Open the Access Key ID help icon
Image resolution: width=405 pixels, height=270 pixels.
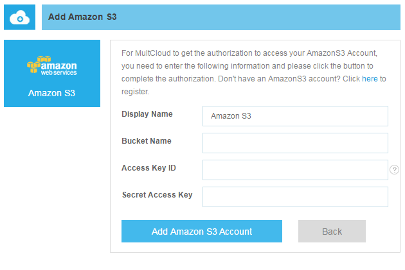pos(395,169)
